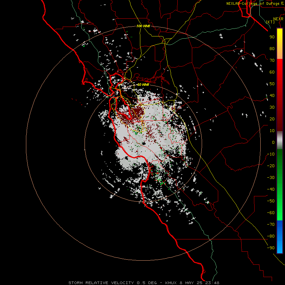Viewport: 285px width, 285px height.
Task: Click the "80" scale label
Action: pyautogui.click(x=272, y=48)
